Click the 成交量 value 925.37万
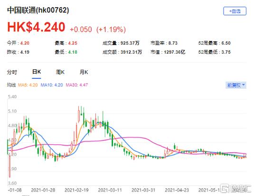The width and height of the screenshot is (254, 196). pos(130,43)
